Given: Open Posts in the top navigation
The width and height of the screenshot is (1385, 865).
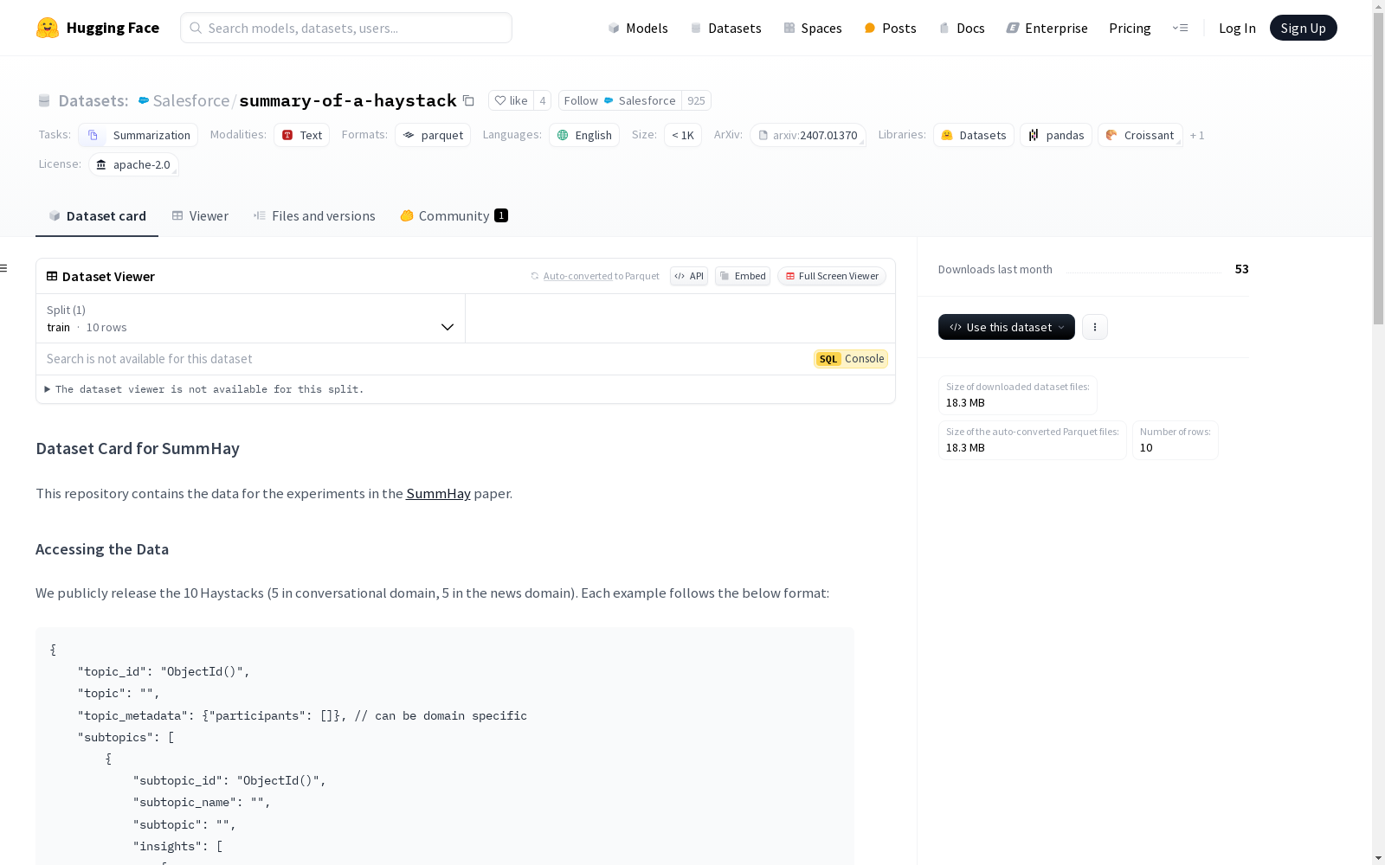Looking at the screenshot, I should [890, 28].
